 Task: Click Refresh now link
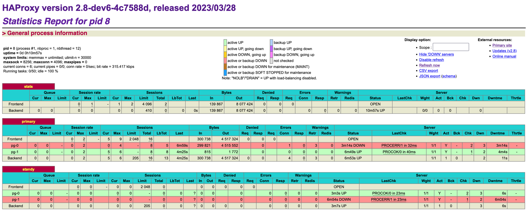430,65
